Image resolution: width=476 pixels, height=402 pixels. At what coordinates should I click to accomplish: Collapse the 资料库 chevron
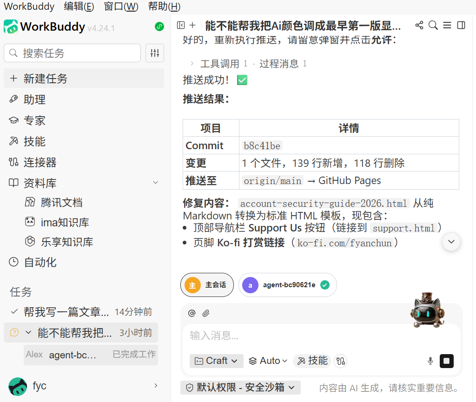[x=156, y=183]
